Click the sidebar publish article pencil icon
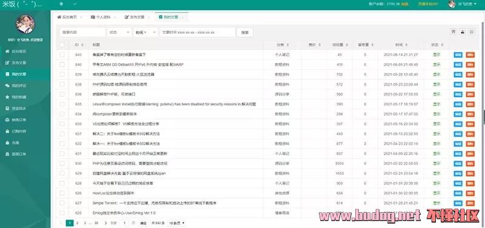 [7, 63]
